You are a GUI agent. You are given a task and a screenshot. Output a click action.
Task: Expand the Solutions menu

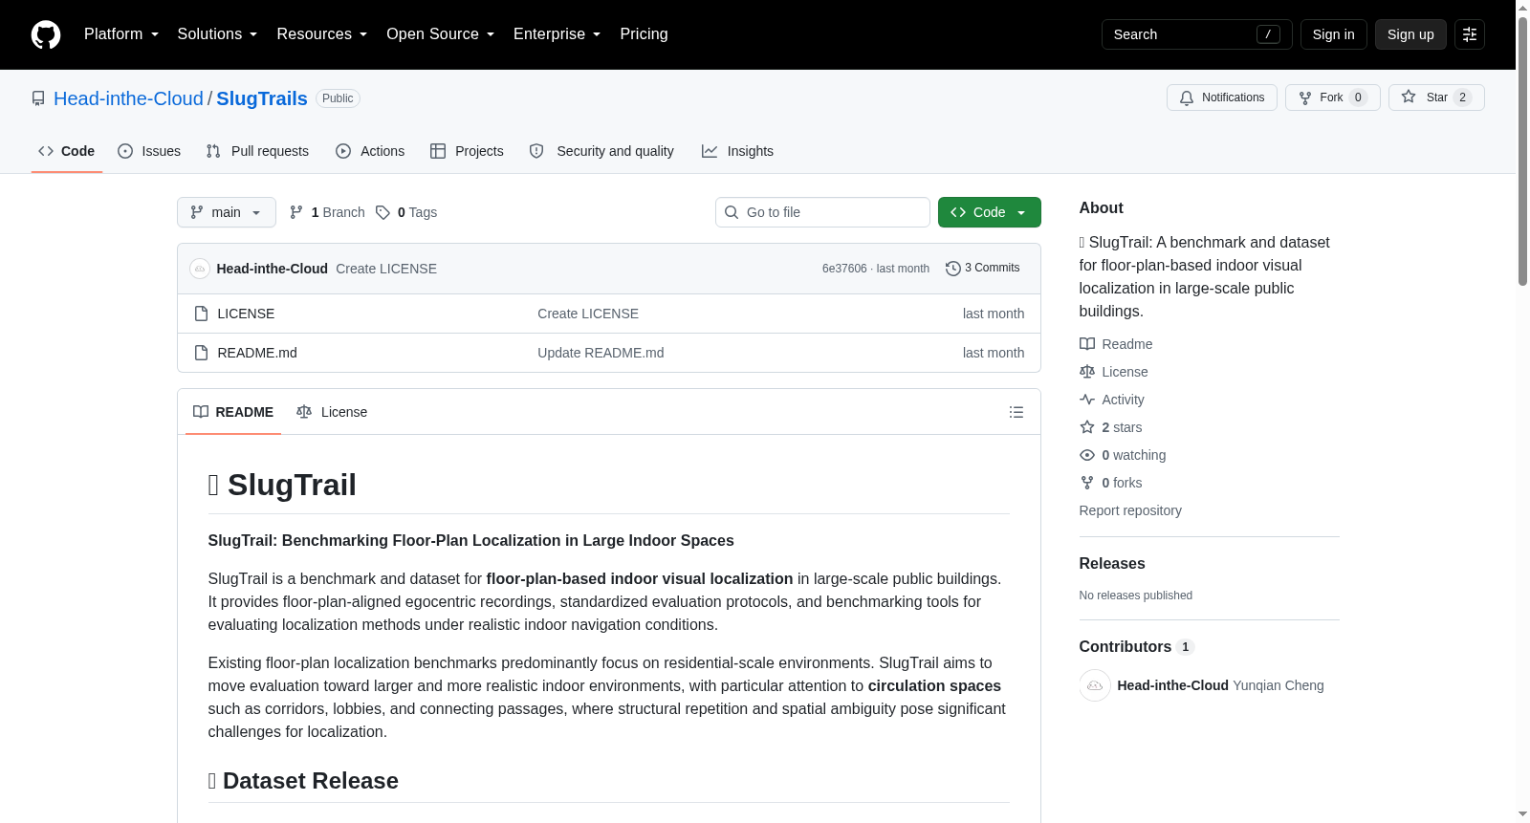[217, 34]
